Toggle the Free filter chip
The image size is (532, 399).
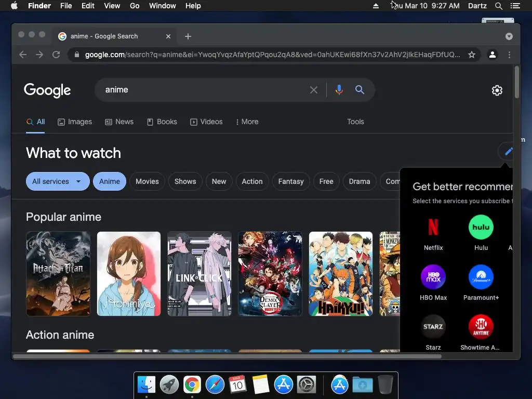tap(326, 181)
